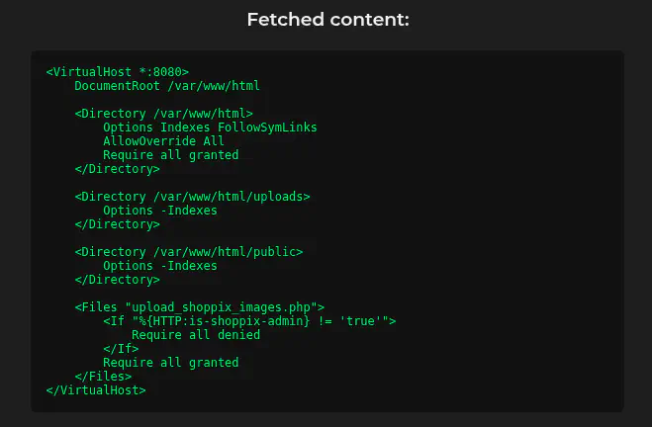Click the closing </VirtualHost> tag
Viewport: 652px width, 427px height.
pos(96,390)
